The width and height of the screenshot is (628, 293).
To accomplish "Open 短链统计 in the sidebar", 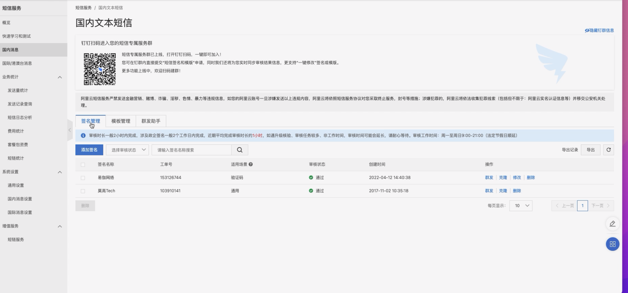I will (x=34, y=158).
